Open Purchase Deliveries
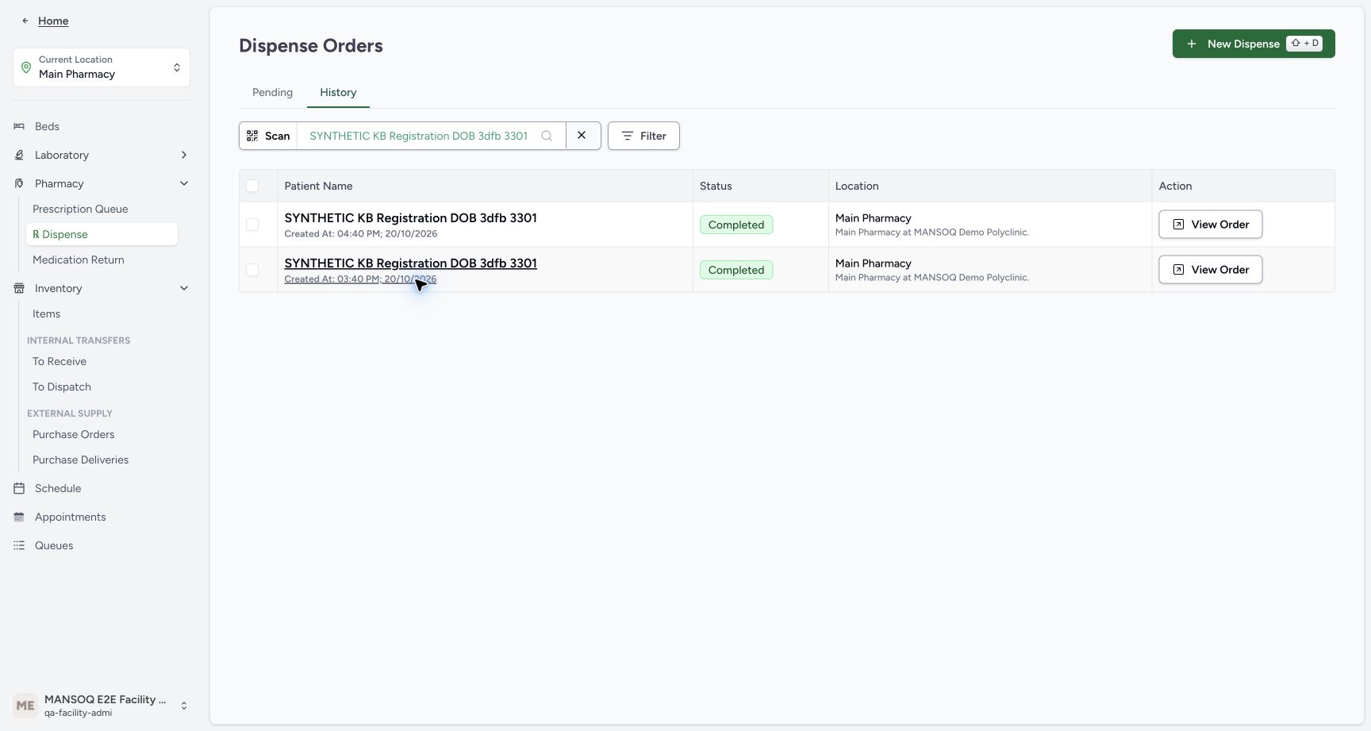This screenshot has height=731, width=1371. [x=80, y=460]
